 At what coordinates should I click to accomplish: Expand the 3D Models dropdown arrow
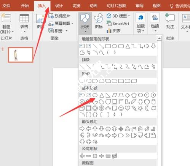129,16
